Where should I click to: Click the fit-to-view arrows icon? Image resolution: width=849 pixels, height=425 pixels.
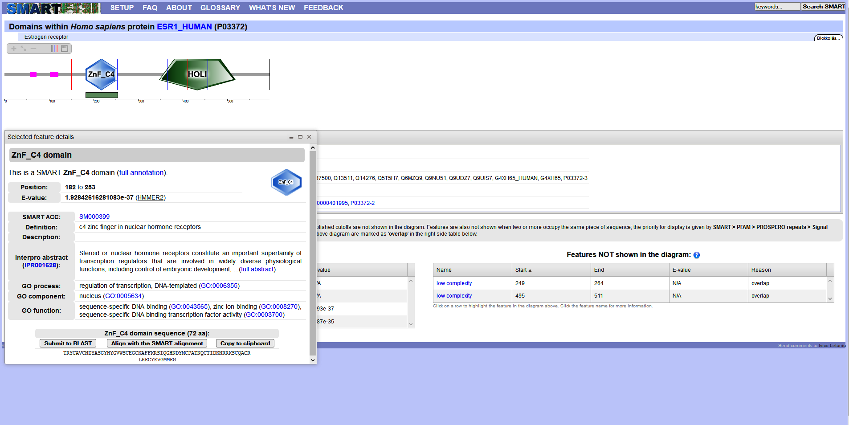click(x=24, y=49)
